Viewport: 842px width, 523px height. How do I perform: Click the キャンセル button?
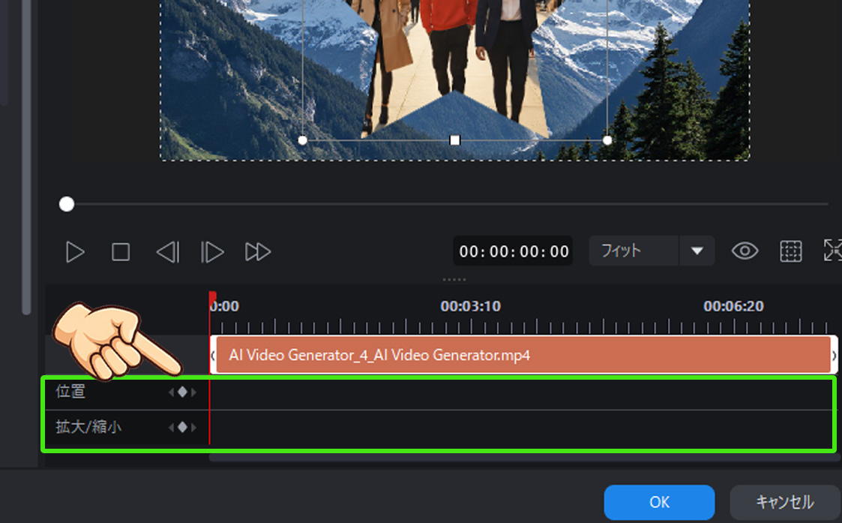[x=784, y=503]
